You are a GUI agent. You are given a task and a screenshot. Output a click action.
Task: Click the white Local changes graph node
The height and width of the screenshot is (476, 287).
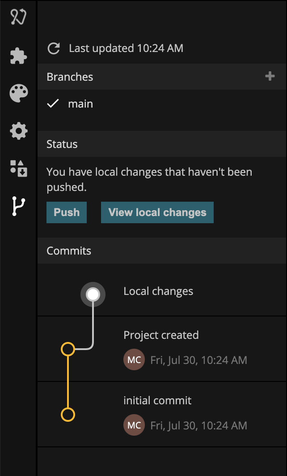coord(93,294)
